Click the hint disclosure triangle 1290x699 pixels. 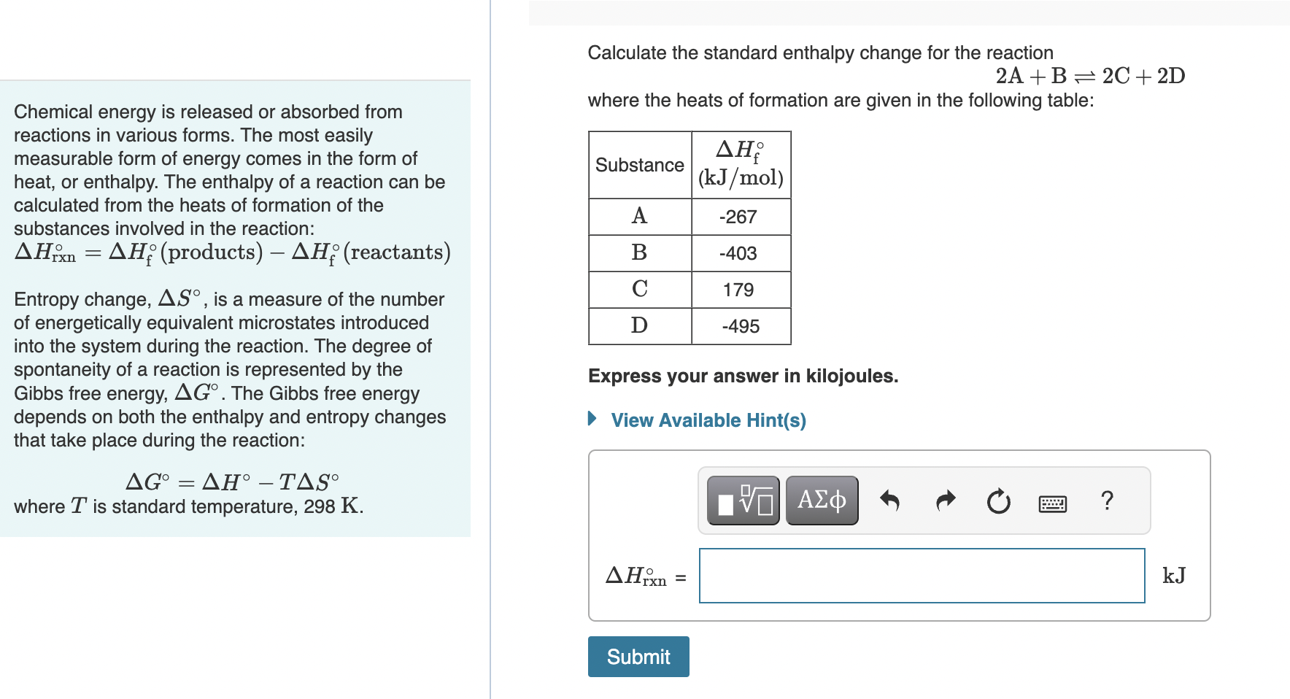coord(591,420)
